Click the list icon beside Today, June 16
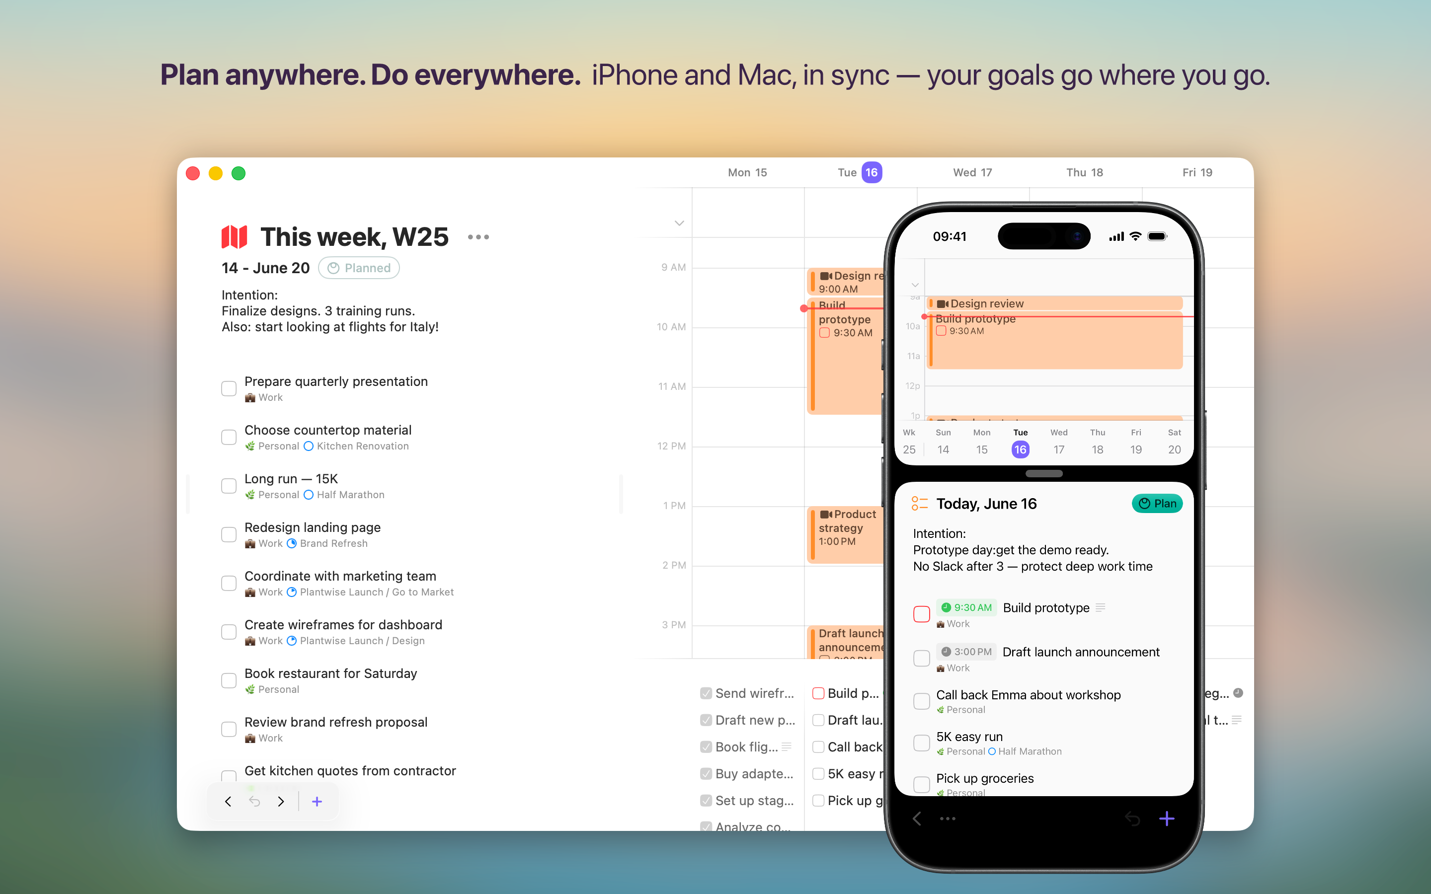Image resolution: width=1431 pixels, height=894 pixels. tap(920, 503)
